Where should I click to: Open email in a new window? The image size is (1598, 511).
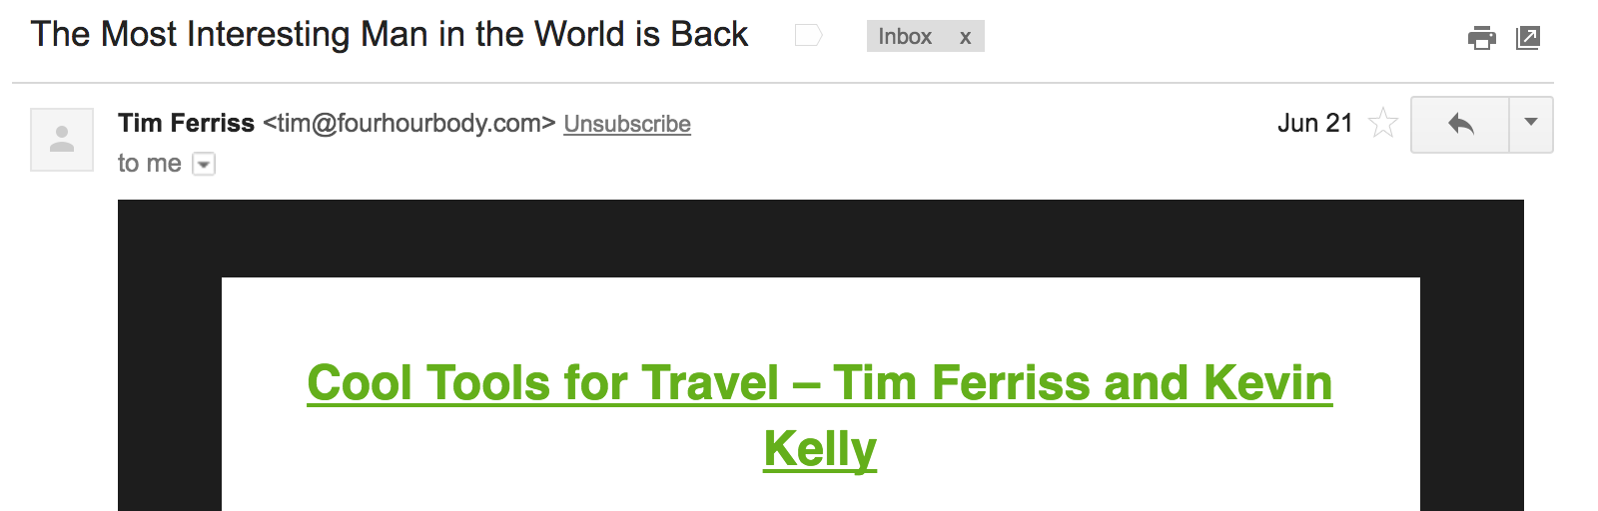pos(1528,38)
